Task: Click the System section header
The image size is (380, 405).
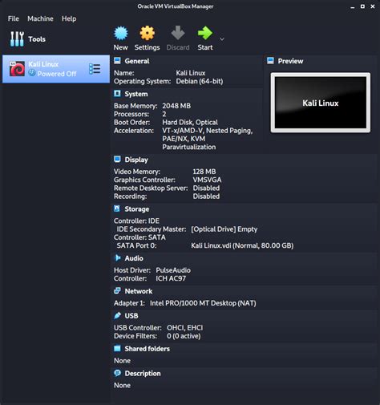Action: (136, 94)
